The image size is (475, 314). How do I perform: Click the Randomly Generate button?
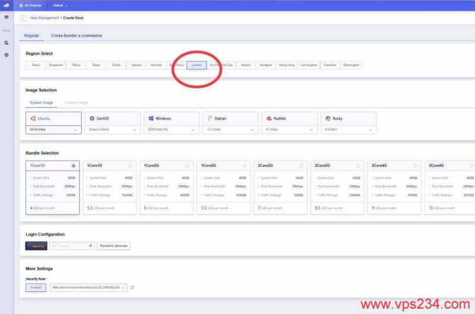113,245
